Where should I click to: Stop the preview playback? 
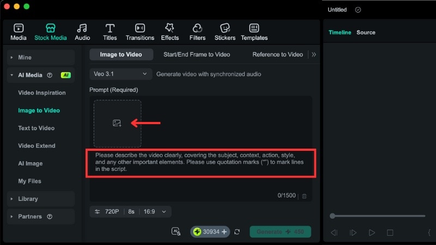click(x=390, y=232)
